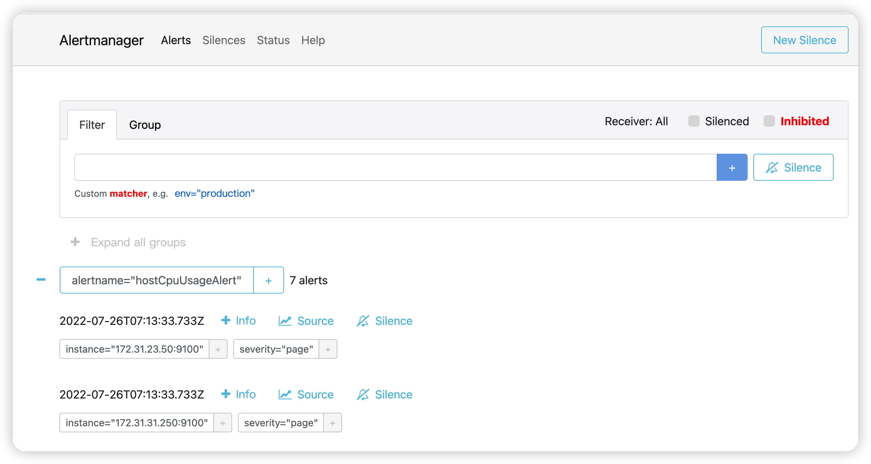Open Source for the 172.31.23.50 alert
Image resolution: width=871 pixels, height=464 pixels.
306,321
